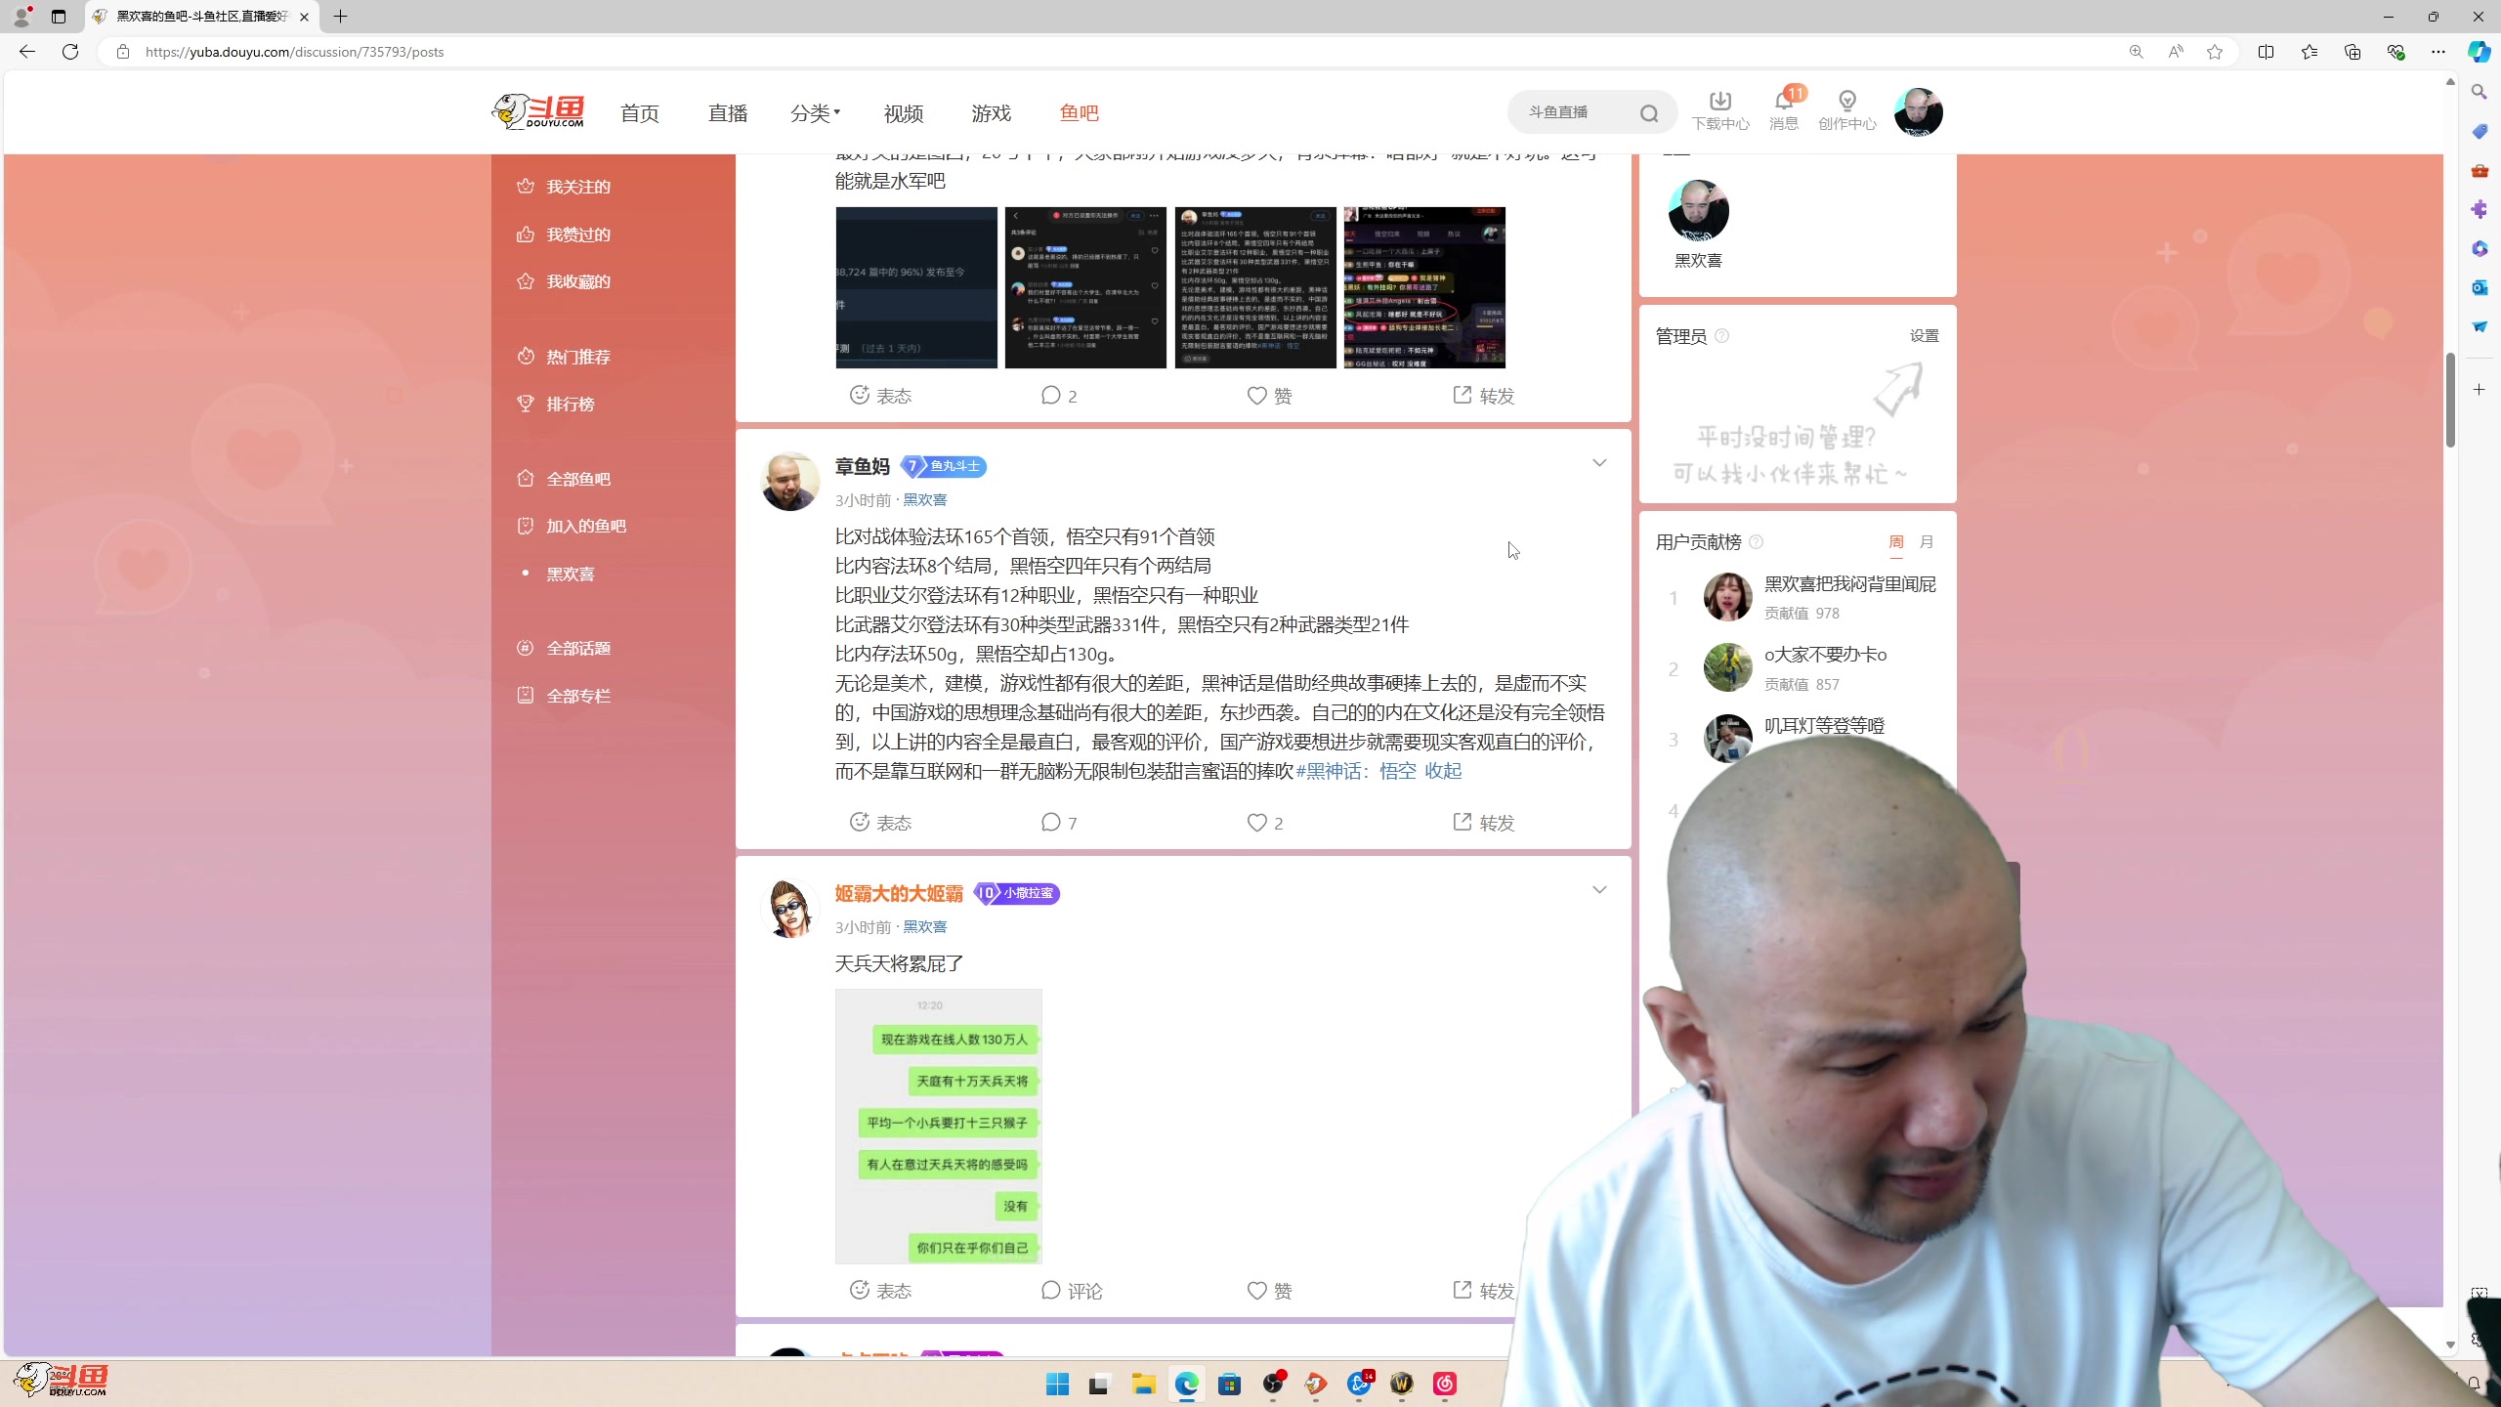Screen dimensions: 2501x1407
Task: Open fourth post image thumbnail
Action: (1424, 287)
